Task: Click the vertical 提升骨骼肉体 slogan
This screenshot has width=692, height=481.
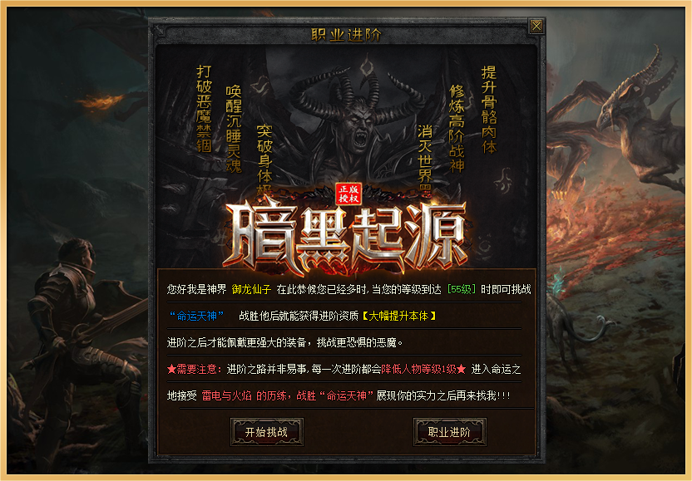Action: tap(489, 110)
